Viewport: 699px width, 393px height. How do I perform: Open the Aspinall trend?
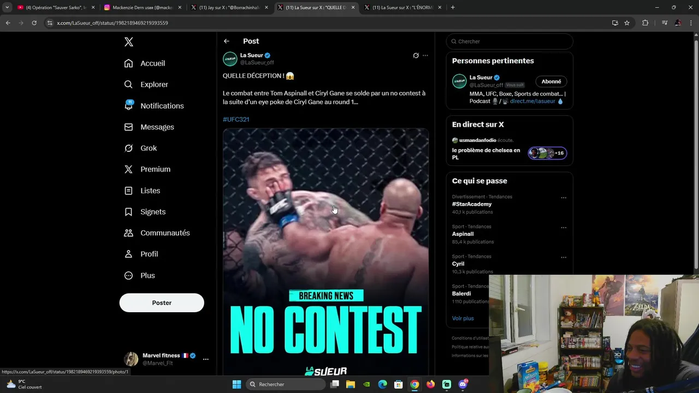(463, 234)
